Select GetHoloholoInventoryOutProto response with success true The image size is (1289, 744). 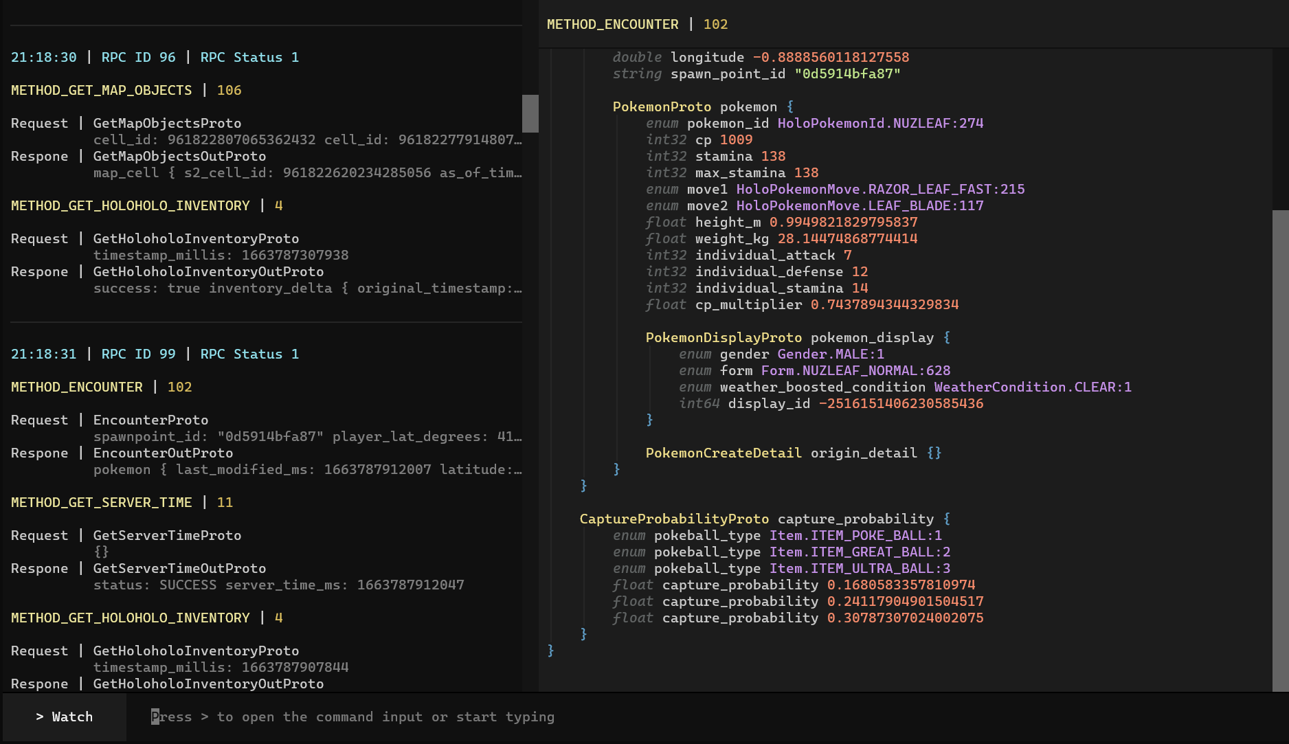pos(267,280)
